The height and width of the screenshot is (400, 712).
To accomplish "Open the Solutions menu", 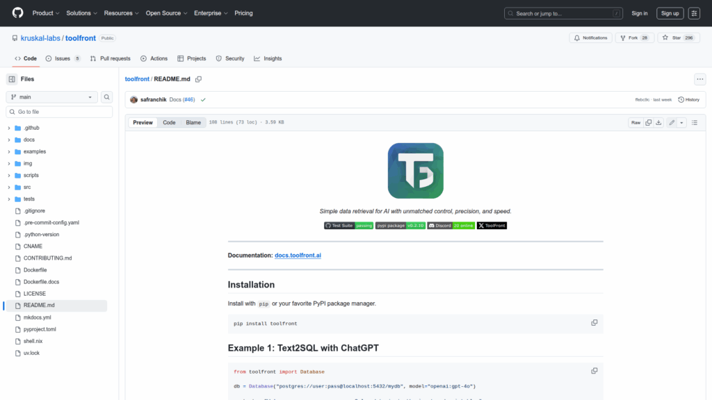I will tap(82, 13).
